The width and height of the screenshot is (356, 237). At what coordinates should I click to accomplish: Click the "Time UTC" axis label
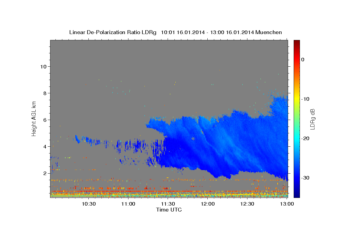tap(169, 210)
